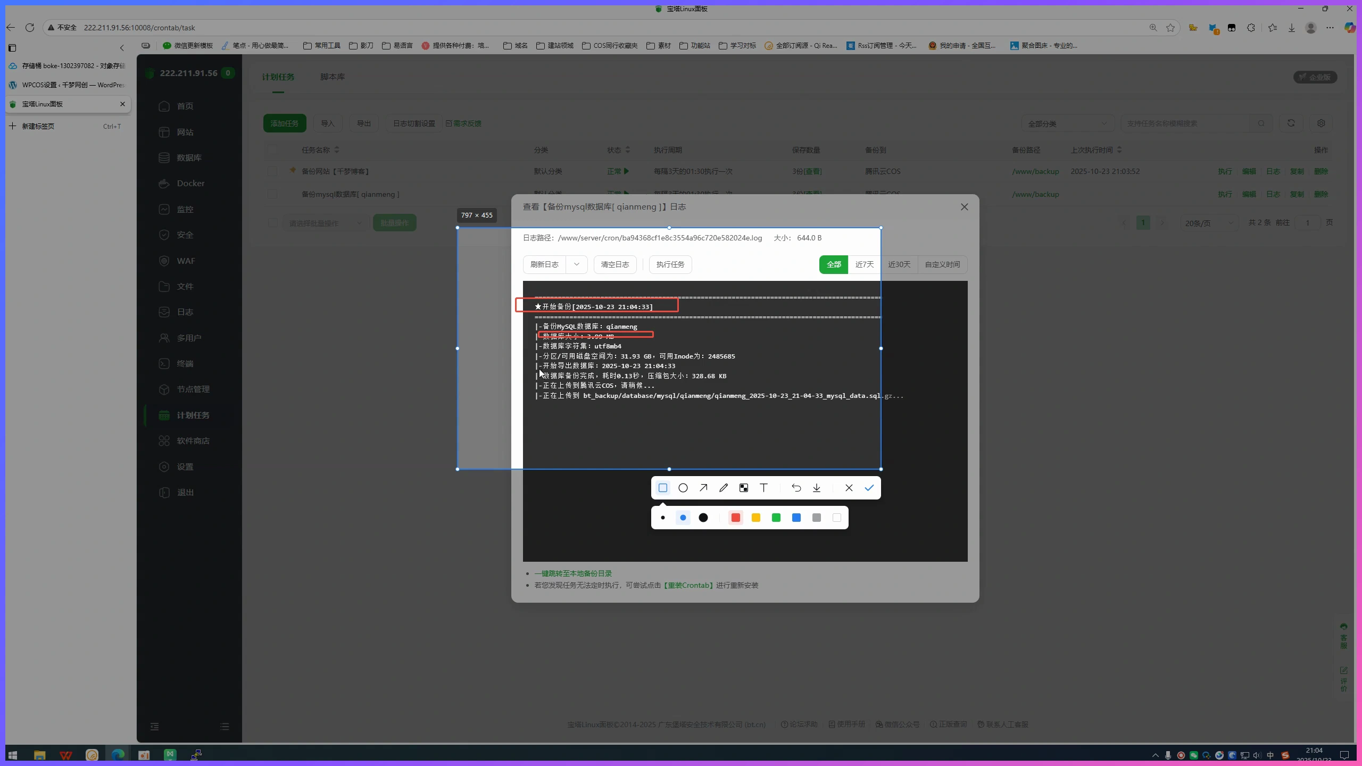This screenshot has height=766, width=1362.
Task: Select the rectangle annotation tool
Action: pos(663,488)
